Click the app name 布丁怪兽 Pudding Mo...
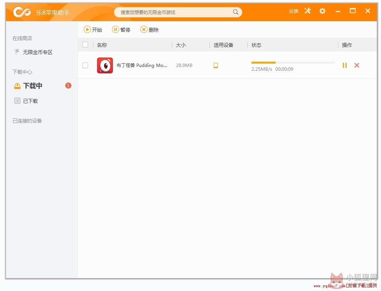 click(x=142, y=65)
